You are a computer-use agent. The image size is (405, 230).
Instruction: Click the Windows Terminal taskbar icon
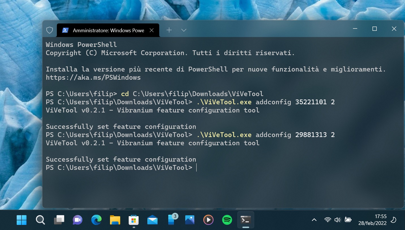coord(246,220)
